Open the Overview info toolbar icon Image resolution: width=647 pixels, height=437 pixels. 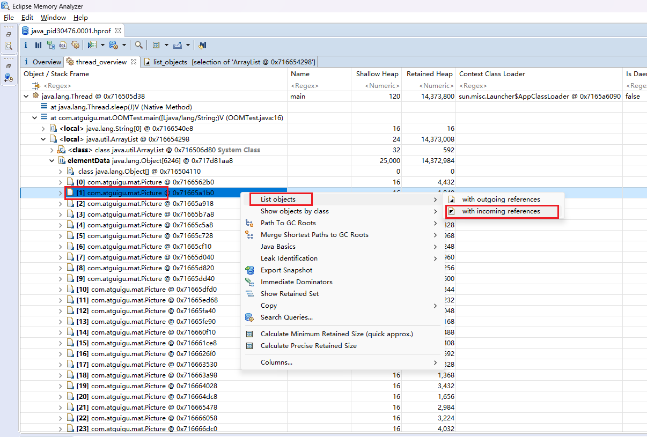click(26, 45)
